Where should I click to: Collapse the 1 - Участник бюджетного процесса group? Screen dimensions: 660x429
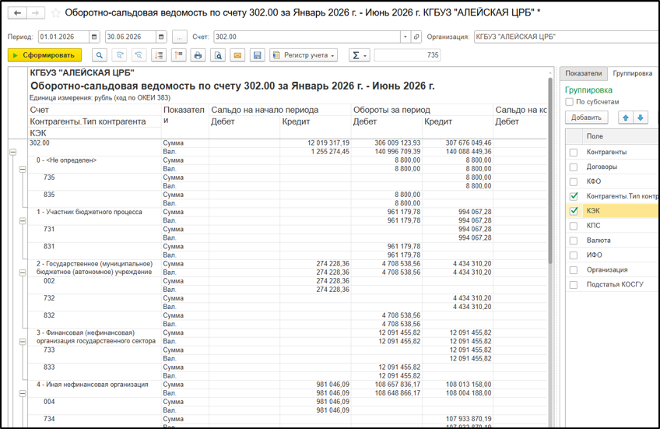23,220
